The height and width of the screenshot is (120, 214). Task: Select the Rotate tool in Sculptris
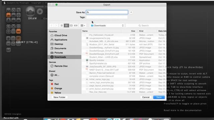(13, 10)
